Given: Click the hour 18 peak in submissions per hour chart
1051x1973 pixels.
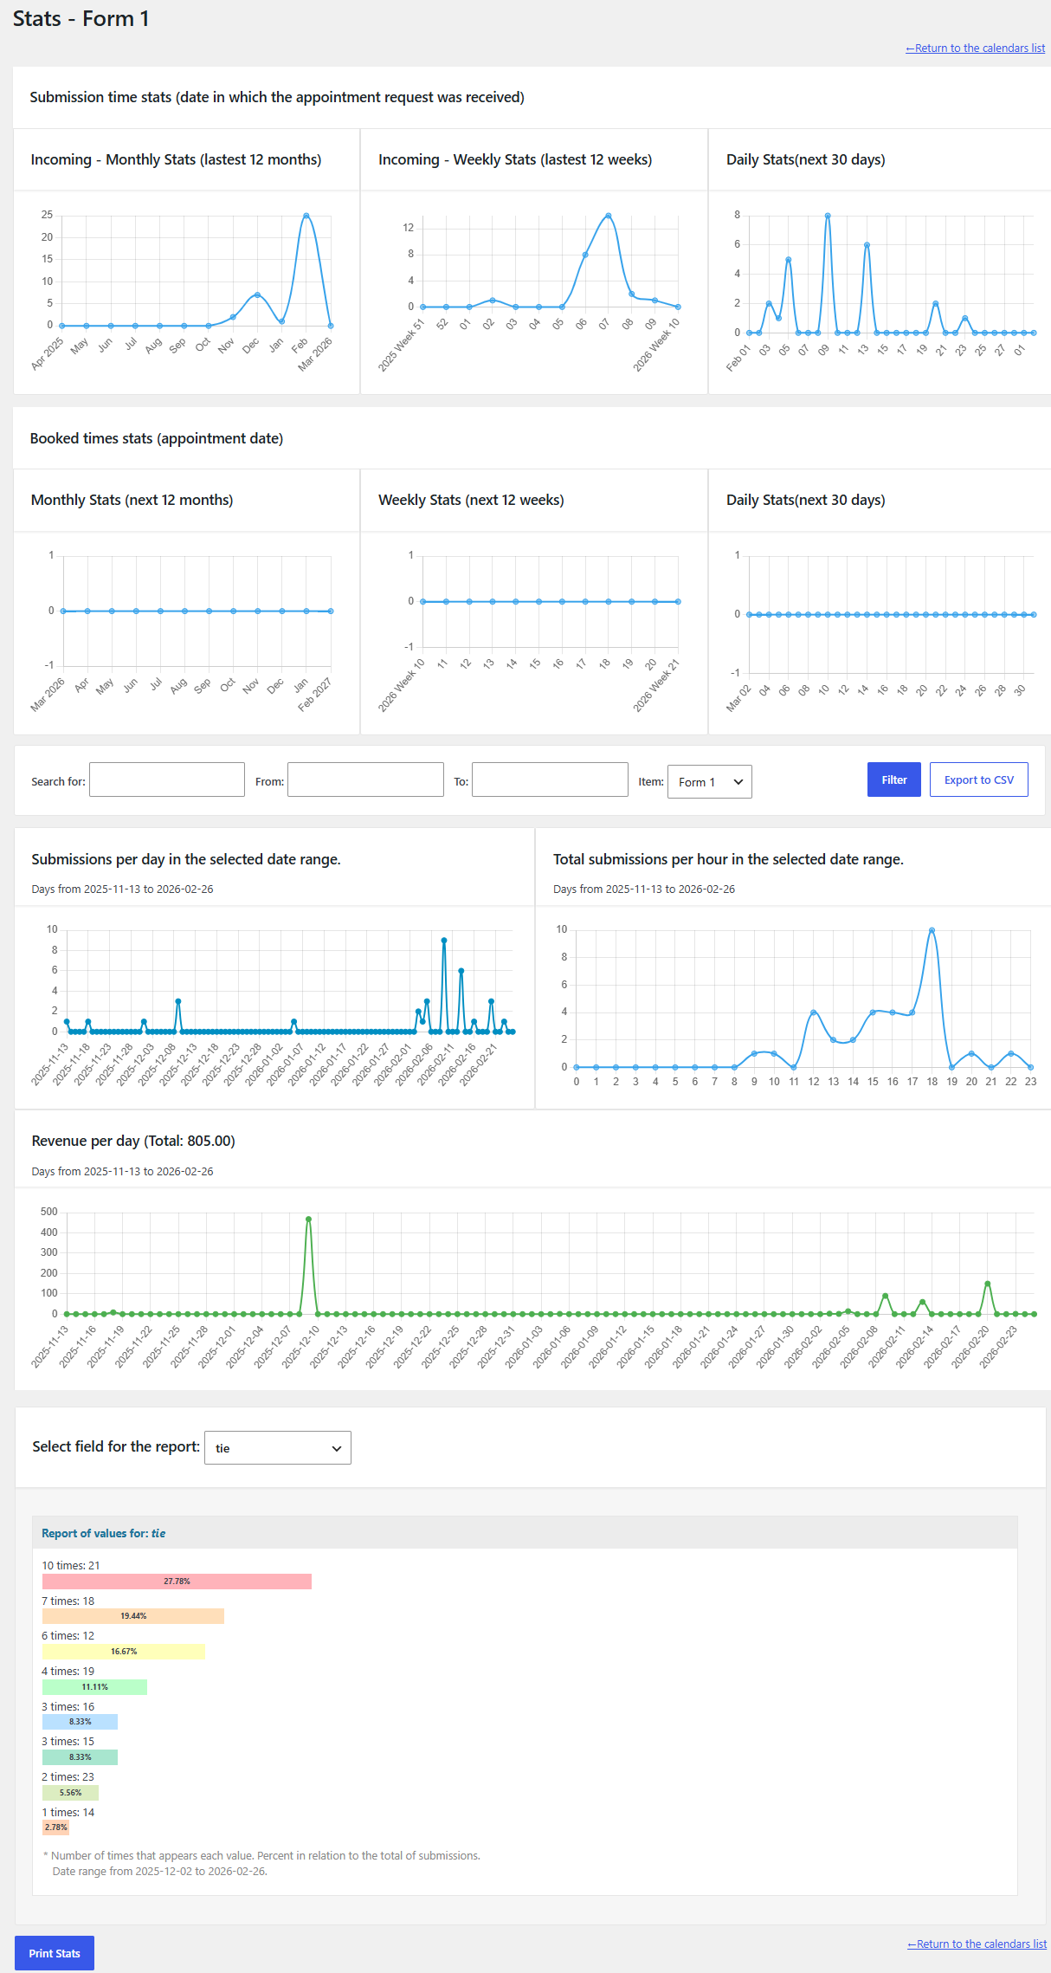Looking at the screenshot, I should pyautogui.click(x=932, y=930).
